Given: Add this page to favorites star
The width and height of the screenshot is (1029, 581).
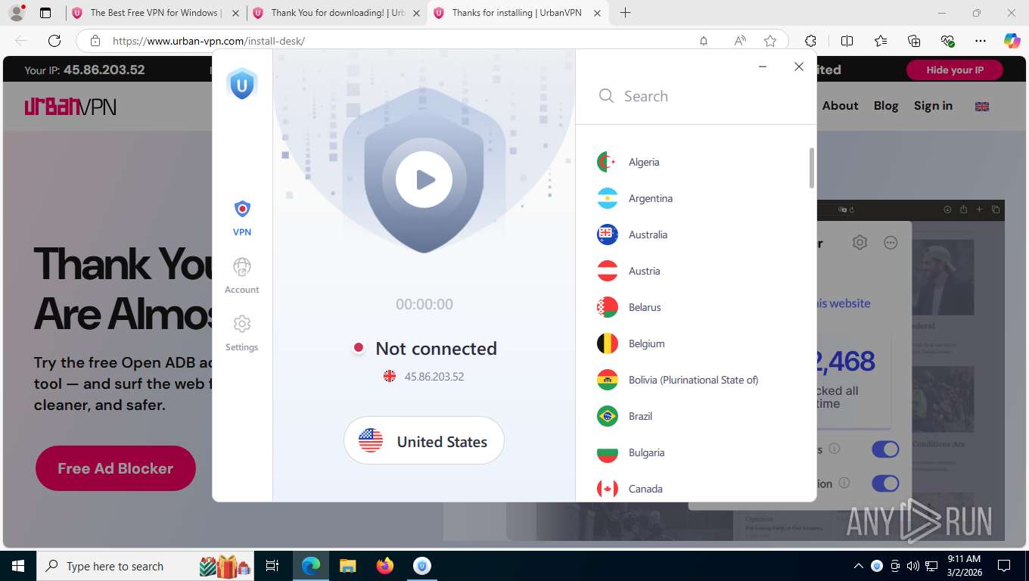Looking at the screenshot, I should click(x=770, y=41).
